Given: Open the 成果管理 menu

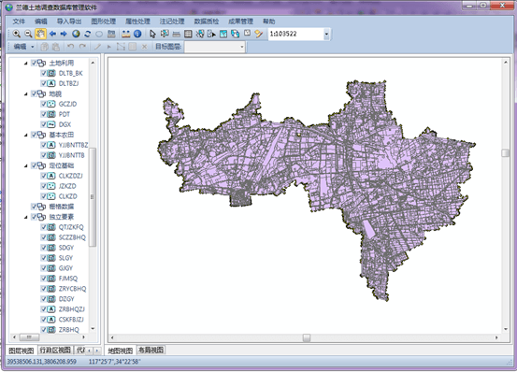Looking at the screenshot, I should tap(240, 21).
